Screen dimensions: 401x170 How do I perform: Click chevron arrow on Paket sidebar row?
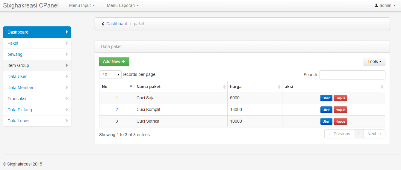(x=66, y=43)
